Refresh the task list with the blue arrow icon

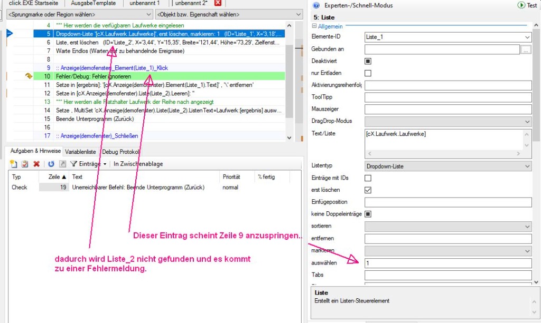coord(51,164)
